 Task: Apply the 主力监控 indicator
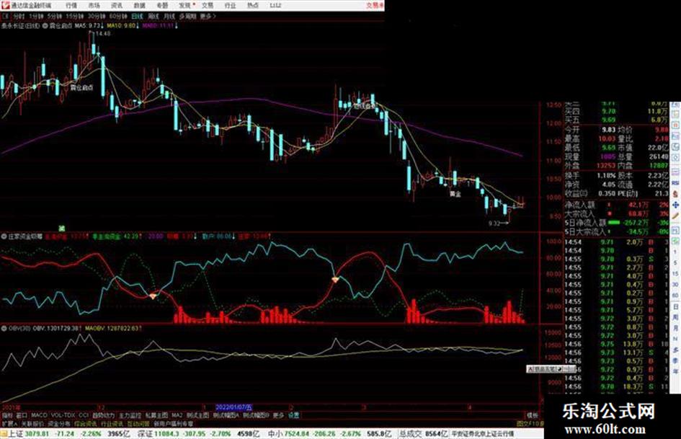[130, 415]
